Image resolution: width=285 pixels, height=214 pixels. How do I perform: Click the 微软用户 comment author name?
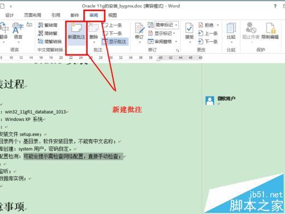[226, 99]
